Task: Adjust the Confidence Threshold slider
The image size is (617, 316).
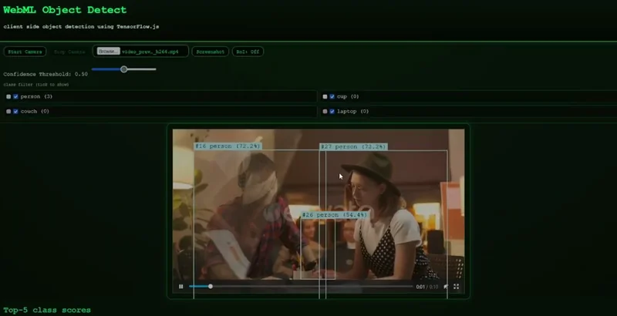Action: [124, 69]
